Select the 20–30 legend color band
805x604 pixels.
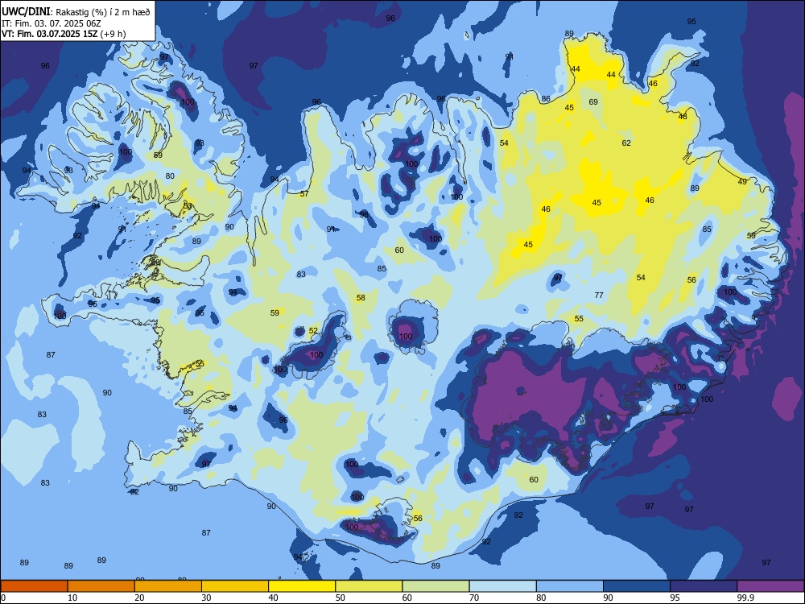[x=168, y=586]
